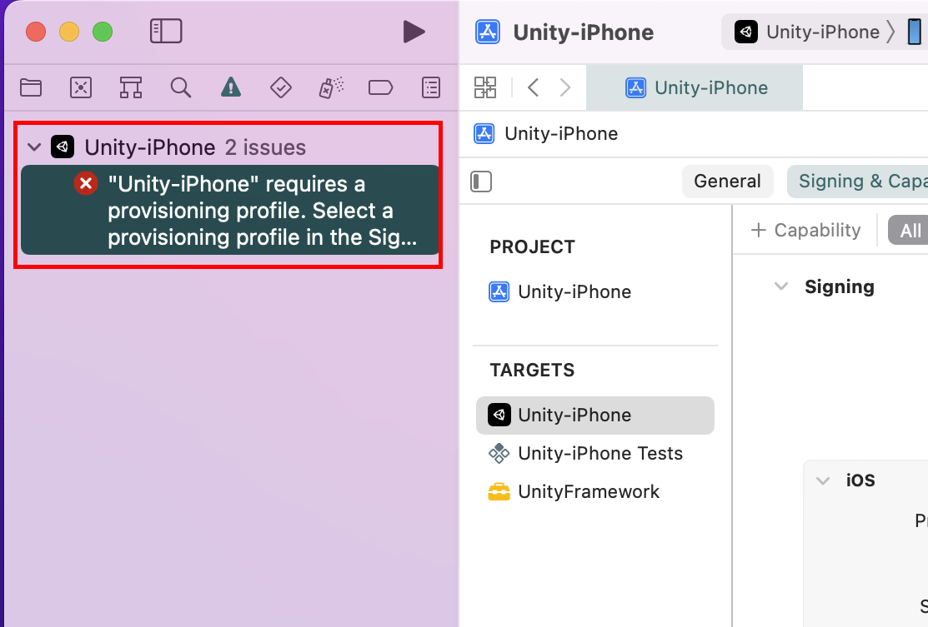Viewport: 928px width, 627px height.
Task: Select the All configurations filter
Action: pyautogui.click(x=909, y=231)
